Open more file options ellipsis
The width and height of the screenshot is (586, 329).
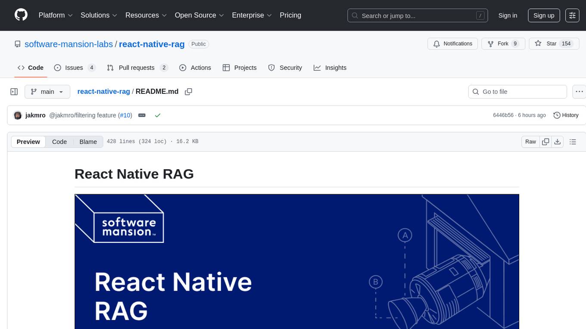point(580,92)
